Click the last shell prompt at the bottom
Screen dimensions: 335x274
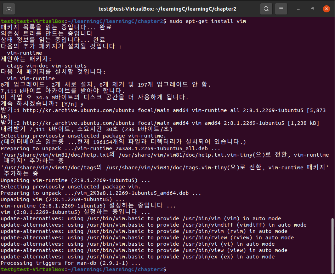[x=83, y=269]
